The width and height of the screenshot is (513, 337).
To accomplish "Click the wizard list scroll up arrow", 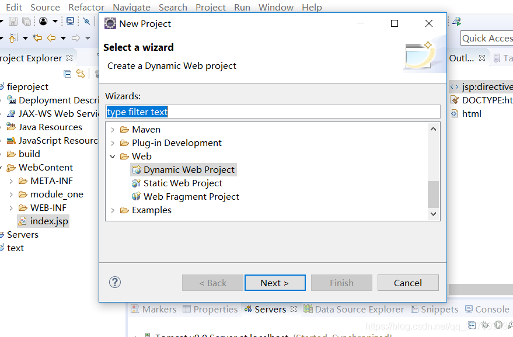I will pos(433,129).
